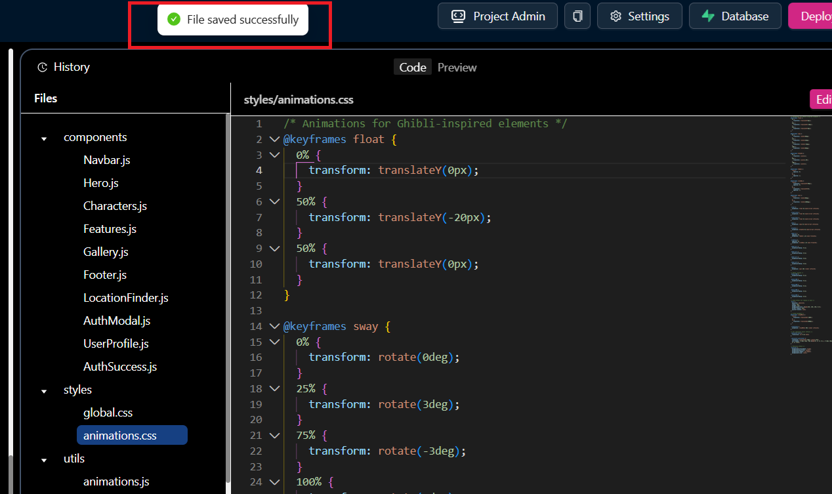Click the Database lightning bolt icon
Screen dimensions: 832x494
[708, 16]
